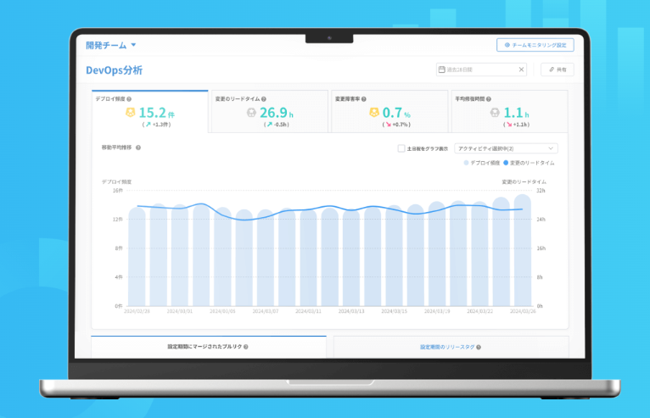The height and width of the screenshot is (418, 650).
Task: Switch to 設定期間のリリースタグ tab
Action: (451, 347)
